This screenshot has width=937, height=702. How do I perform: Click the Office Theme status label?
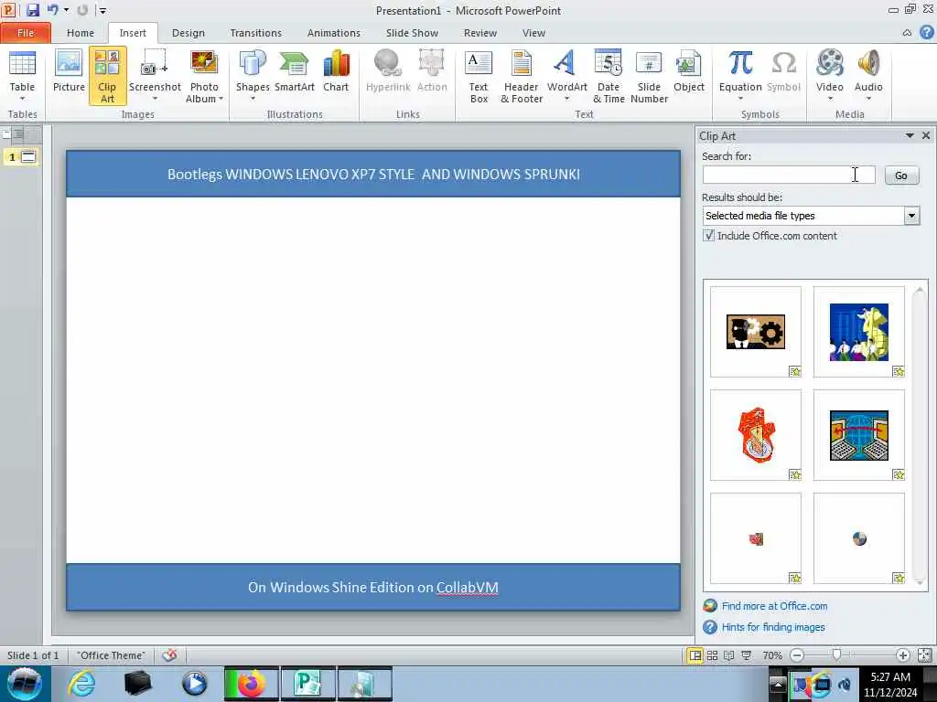coord(111,655)
